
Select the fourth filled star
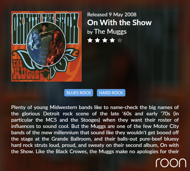click(x=112, y=40)
